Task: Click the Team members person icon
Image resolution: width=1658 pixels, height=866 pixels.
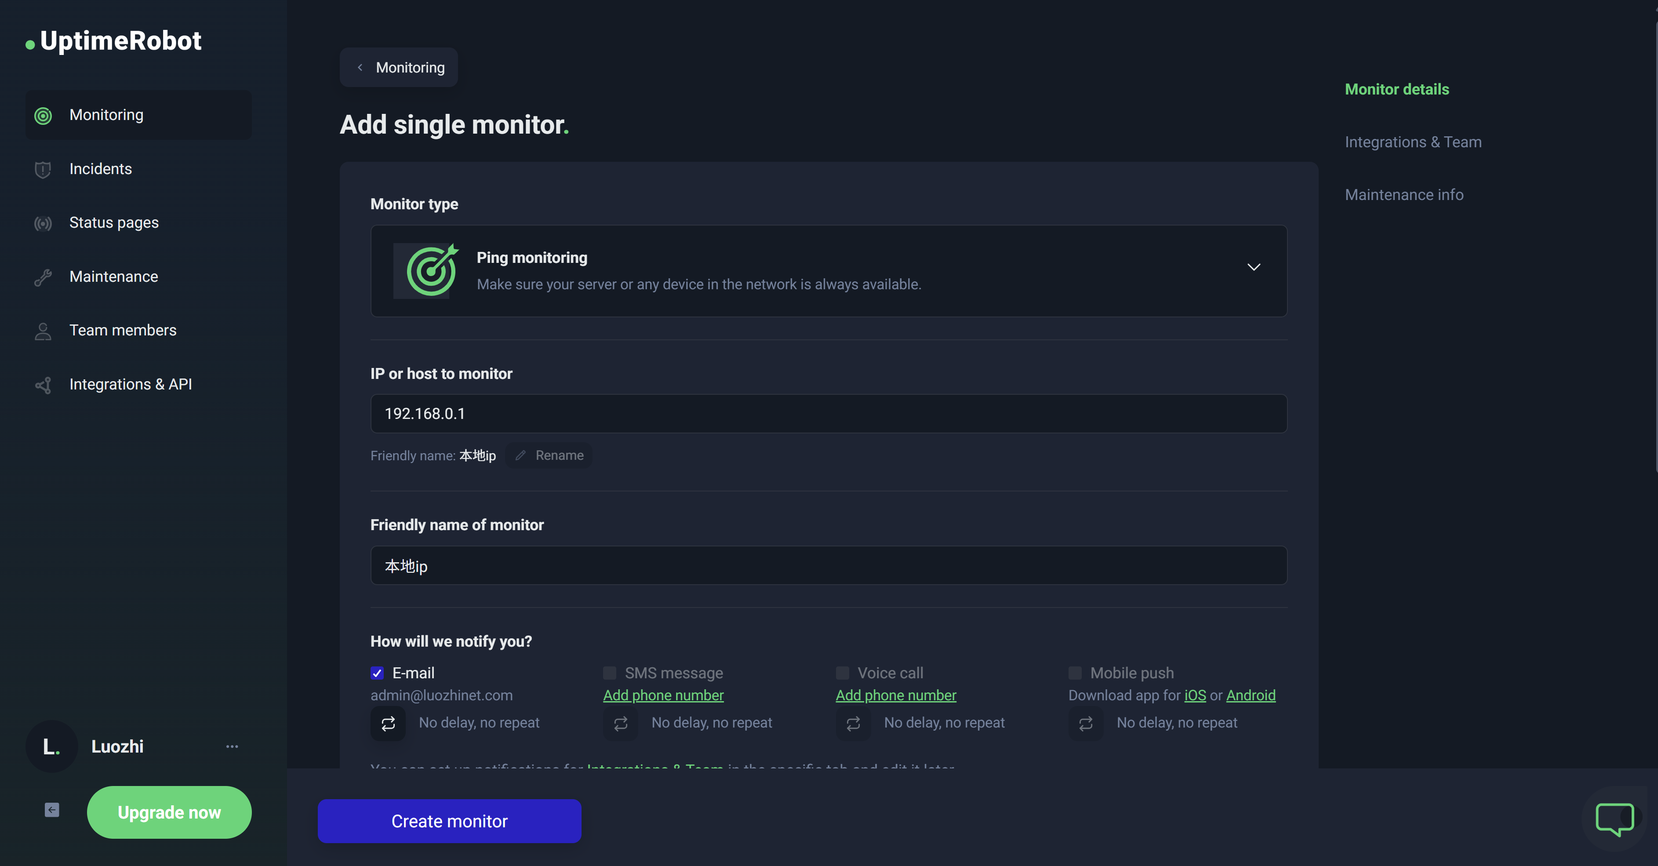Action: click(x=43, y=331)
